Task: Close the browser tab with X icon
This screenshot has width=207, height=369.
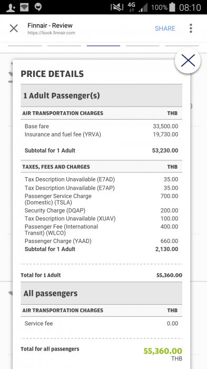Action: pyautogui.click(x=14, y=28)
